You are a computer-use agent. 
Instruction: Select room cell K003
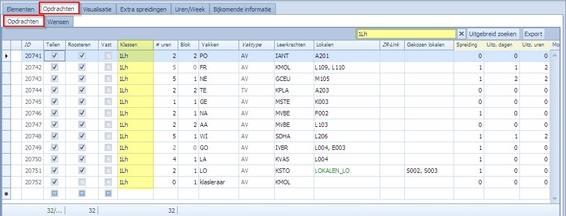tap(347, 102)
